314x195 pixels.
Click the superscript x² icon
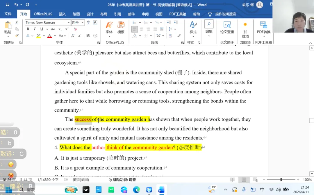point(67,29)
